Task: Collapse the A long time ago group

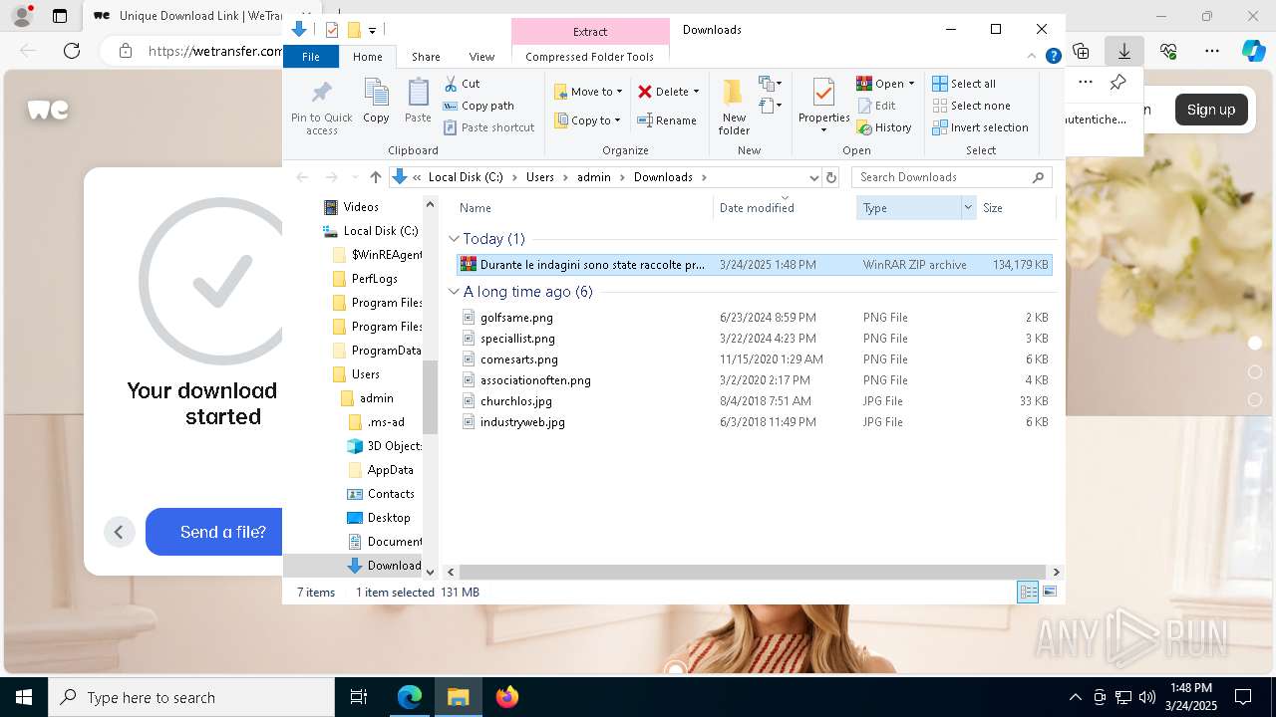Action: (455, 292)
